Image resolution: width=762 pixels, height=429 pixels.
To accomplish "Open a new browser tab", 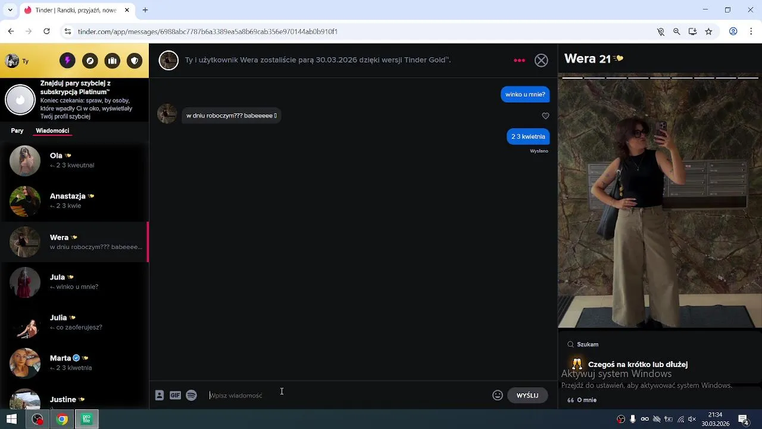I will coord(145,10).
